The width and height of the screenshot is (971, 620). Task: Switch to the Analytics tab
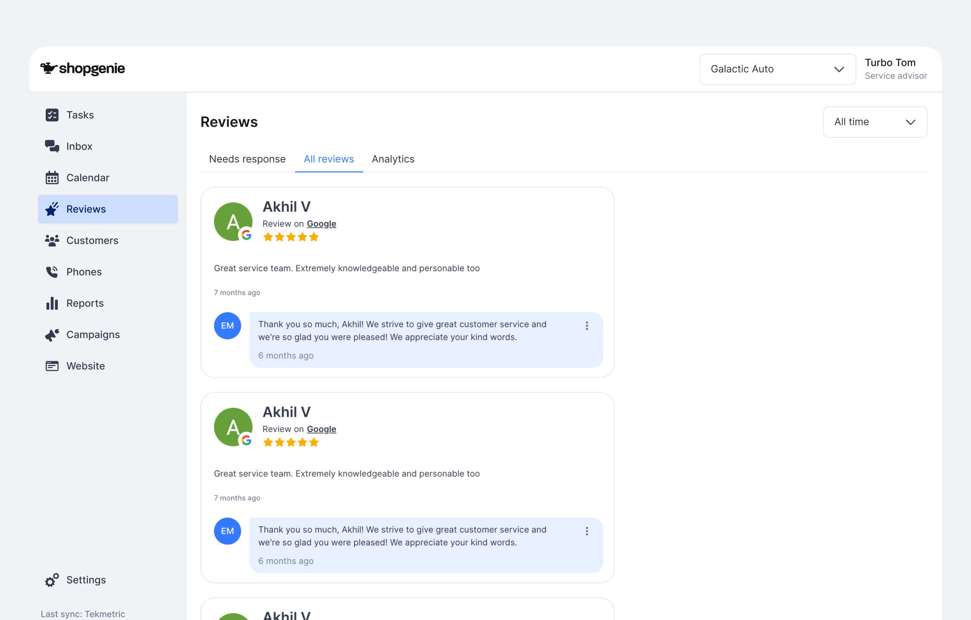coord(393,159)
